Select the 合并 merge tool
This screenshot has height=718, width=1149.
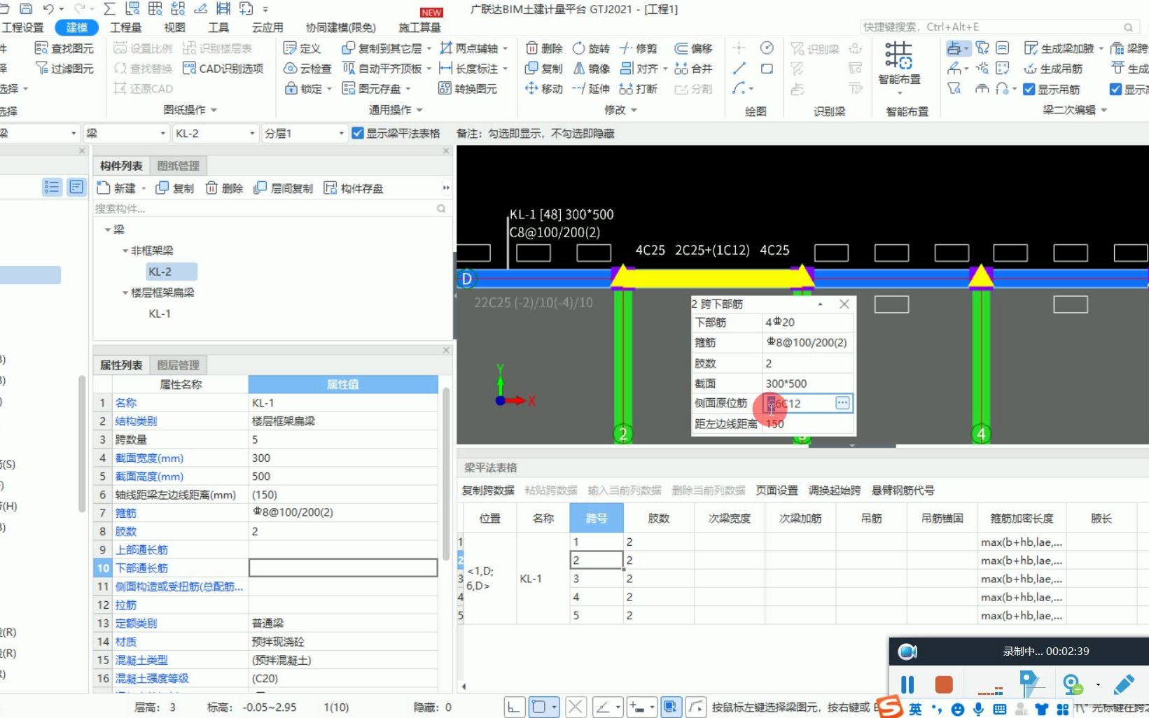(693, 69)
